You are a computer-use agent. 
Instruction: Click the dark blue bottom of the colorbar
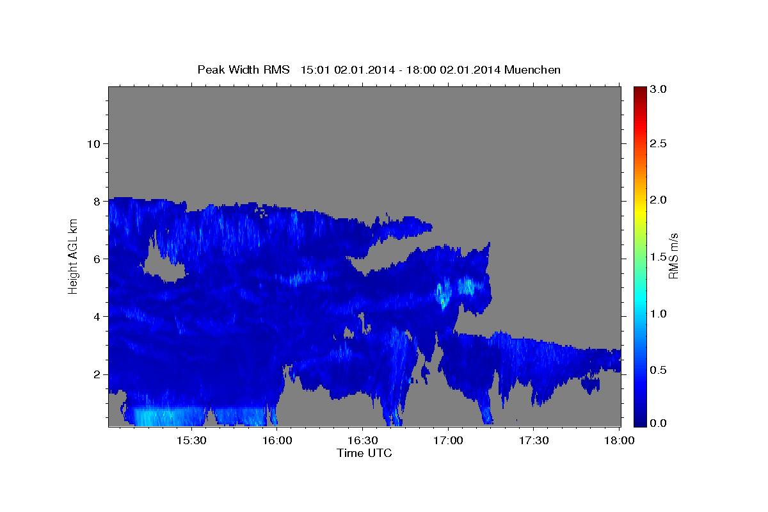(640, 419)
